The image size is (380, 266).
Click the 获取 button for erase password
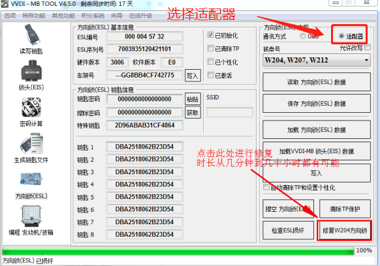tap(193, 113)
